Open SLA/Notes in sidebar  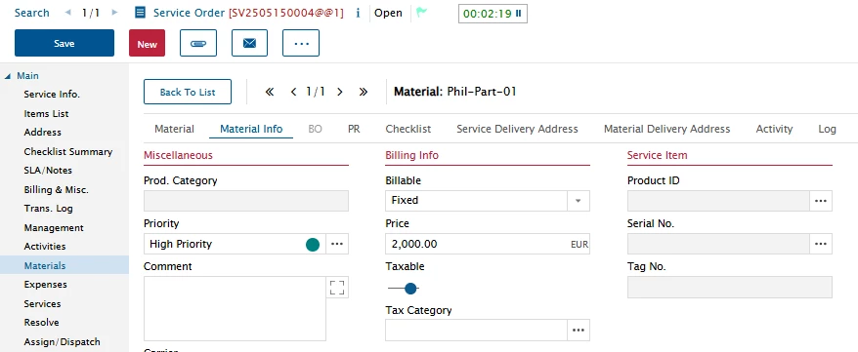pos(48,171)
